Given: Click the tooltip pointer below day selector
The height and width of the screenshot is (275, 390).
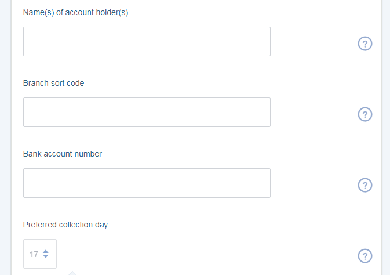Looking at the screenshot, I should click(72, 273).
